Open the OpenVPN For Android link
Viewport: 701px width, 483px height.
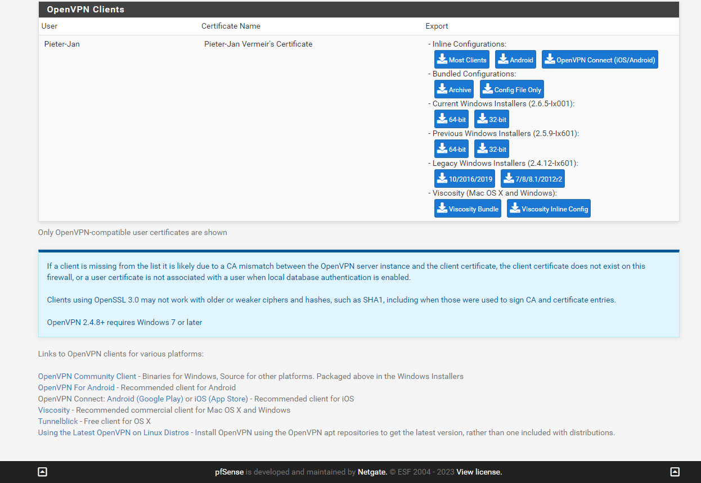[x=76, y=387]
